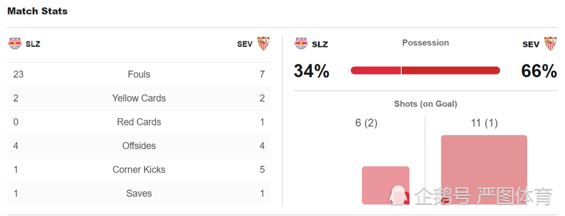Click the SEV part of the possession bar
Image resolution: width=565 pixels, height=216 pixels.
point(451,70)
